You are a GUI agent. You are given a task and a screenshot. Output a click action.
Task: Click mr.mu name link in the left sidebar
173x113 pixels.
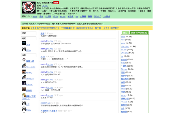tap(29, 73)
